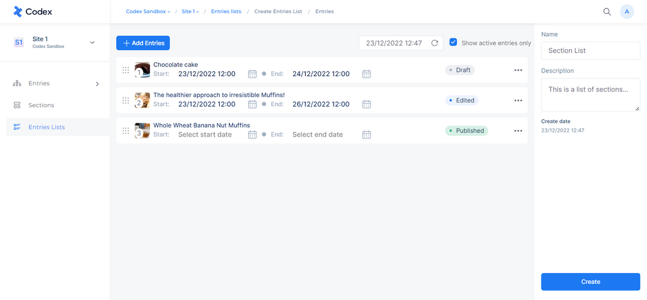The width and height of the screenshot is (647, 300).
Task: Expand the Entries sidebar submenu arrow
Action: pos(98,84)
